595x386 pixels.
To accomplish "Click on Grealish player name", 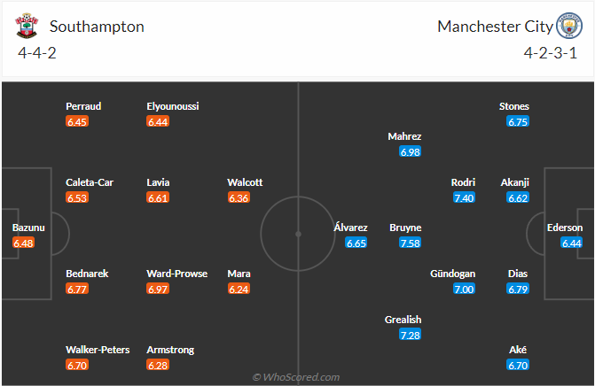I will 403,320.
